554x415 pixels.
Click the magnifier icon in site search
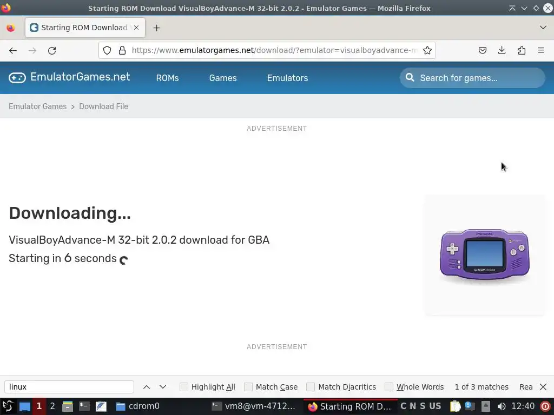410,78
